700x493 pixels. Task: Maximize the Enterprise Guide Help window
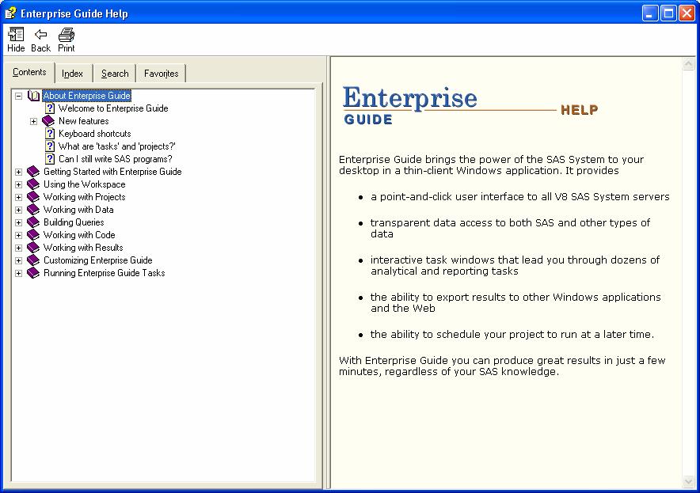pyautogui.click(x=668, y=13)
